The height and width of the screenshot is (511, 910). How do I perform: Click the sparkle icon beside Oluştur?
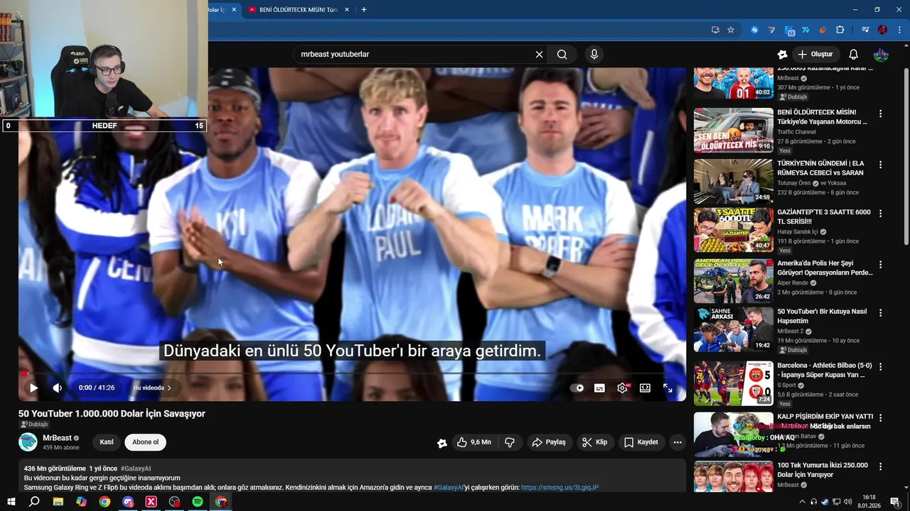click(x=782, y=54)
